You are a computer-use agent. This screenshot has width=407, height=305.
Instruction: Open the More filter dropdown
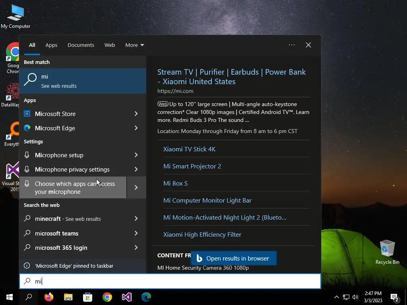[134, 45]
